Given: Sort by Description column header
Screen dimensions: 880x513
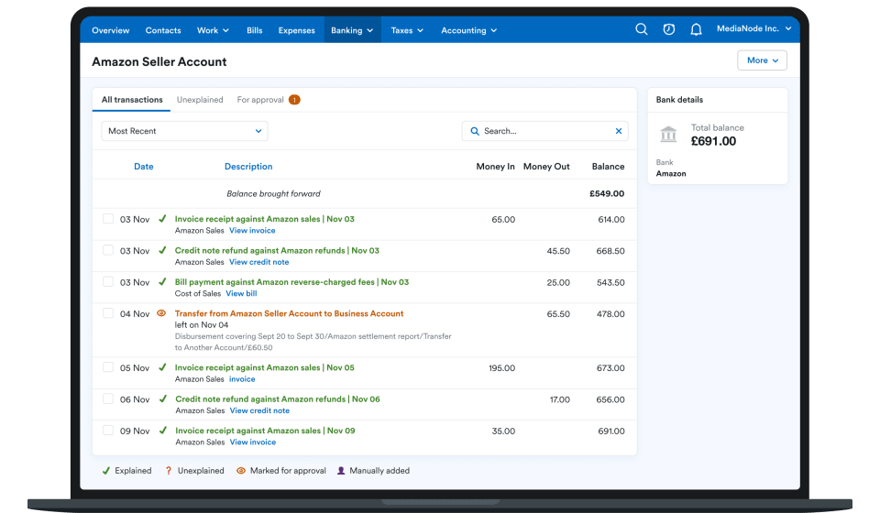Looking at the screenshot, I should tap(248, 167).
